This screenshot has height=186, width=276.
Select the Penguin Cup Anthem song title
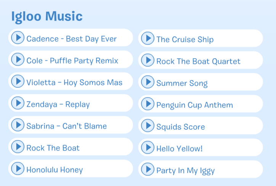point(194,105)
